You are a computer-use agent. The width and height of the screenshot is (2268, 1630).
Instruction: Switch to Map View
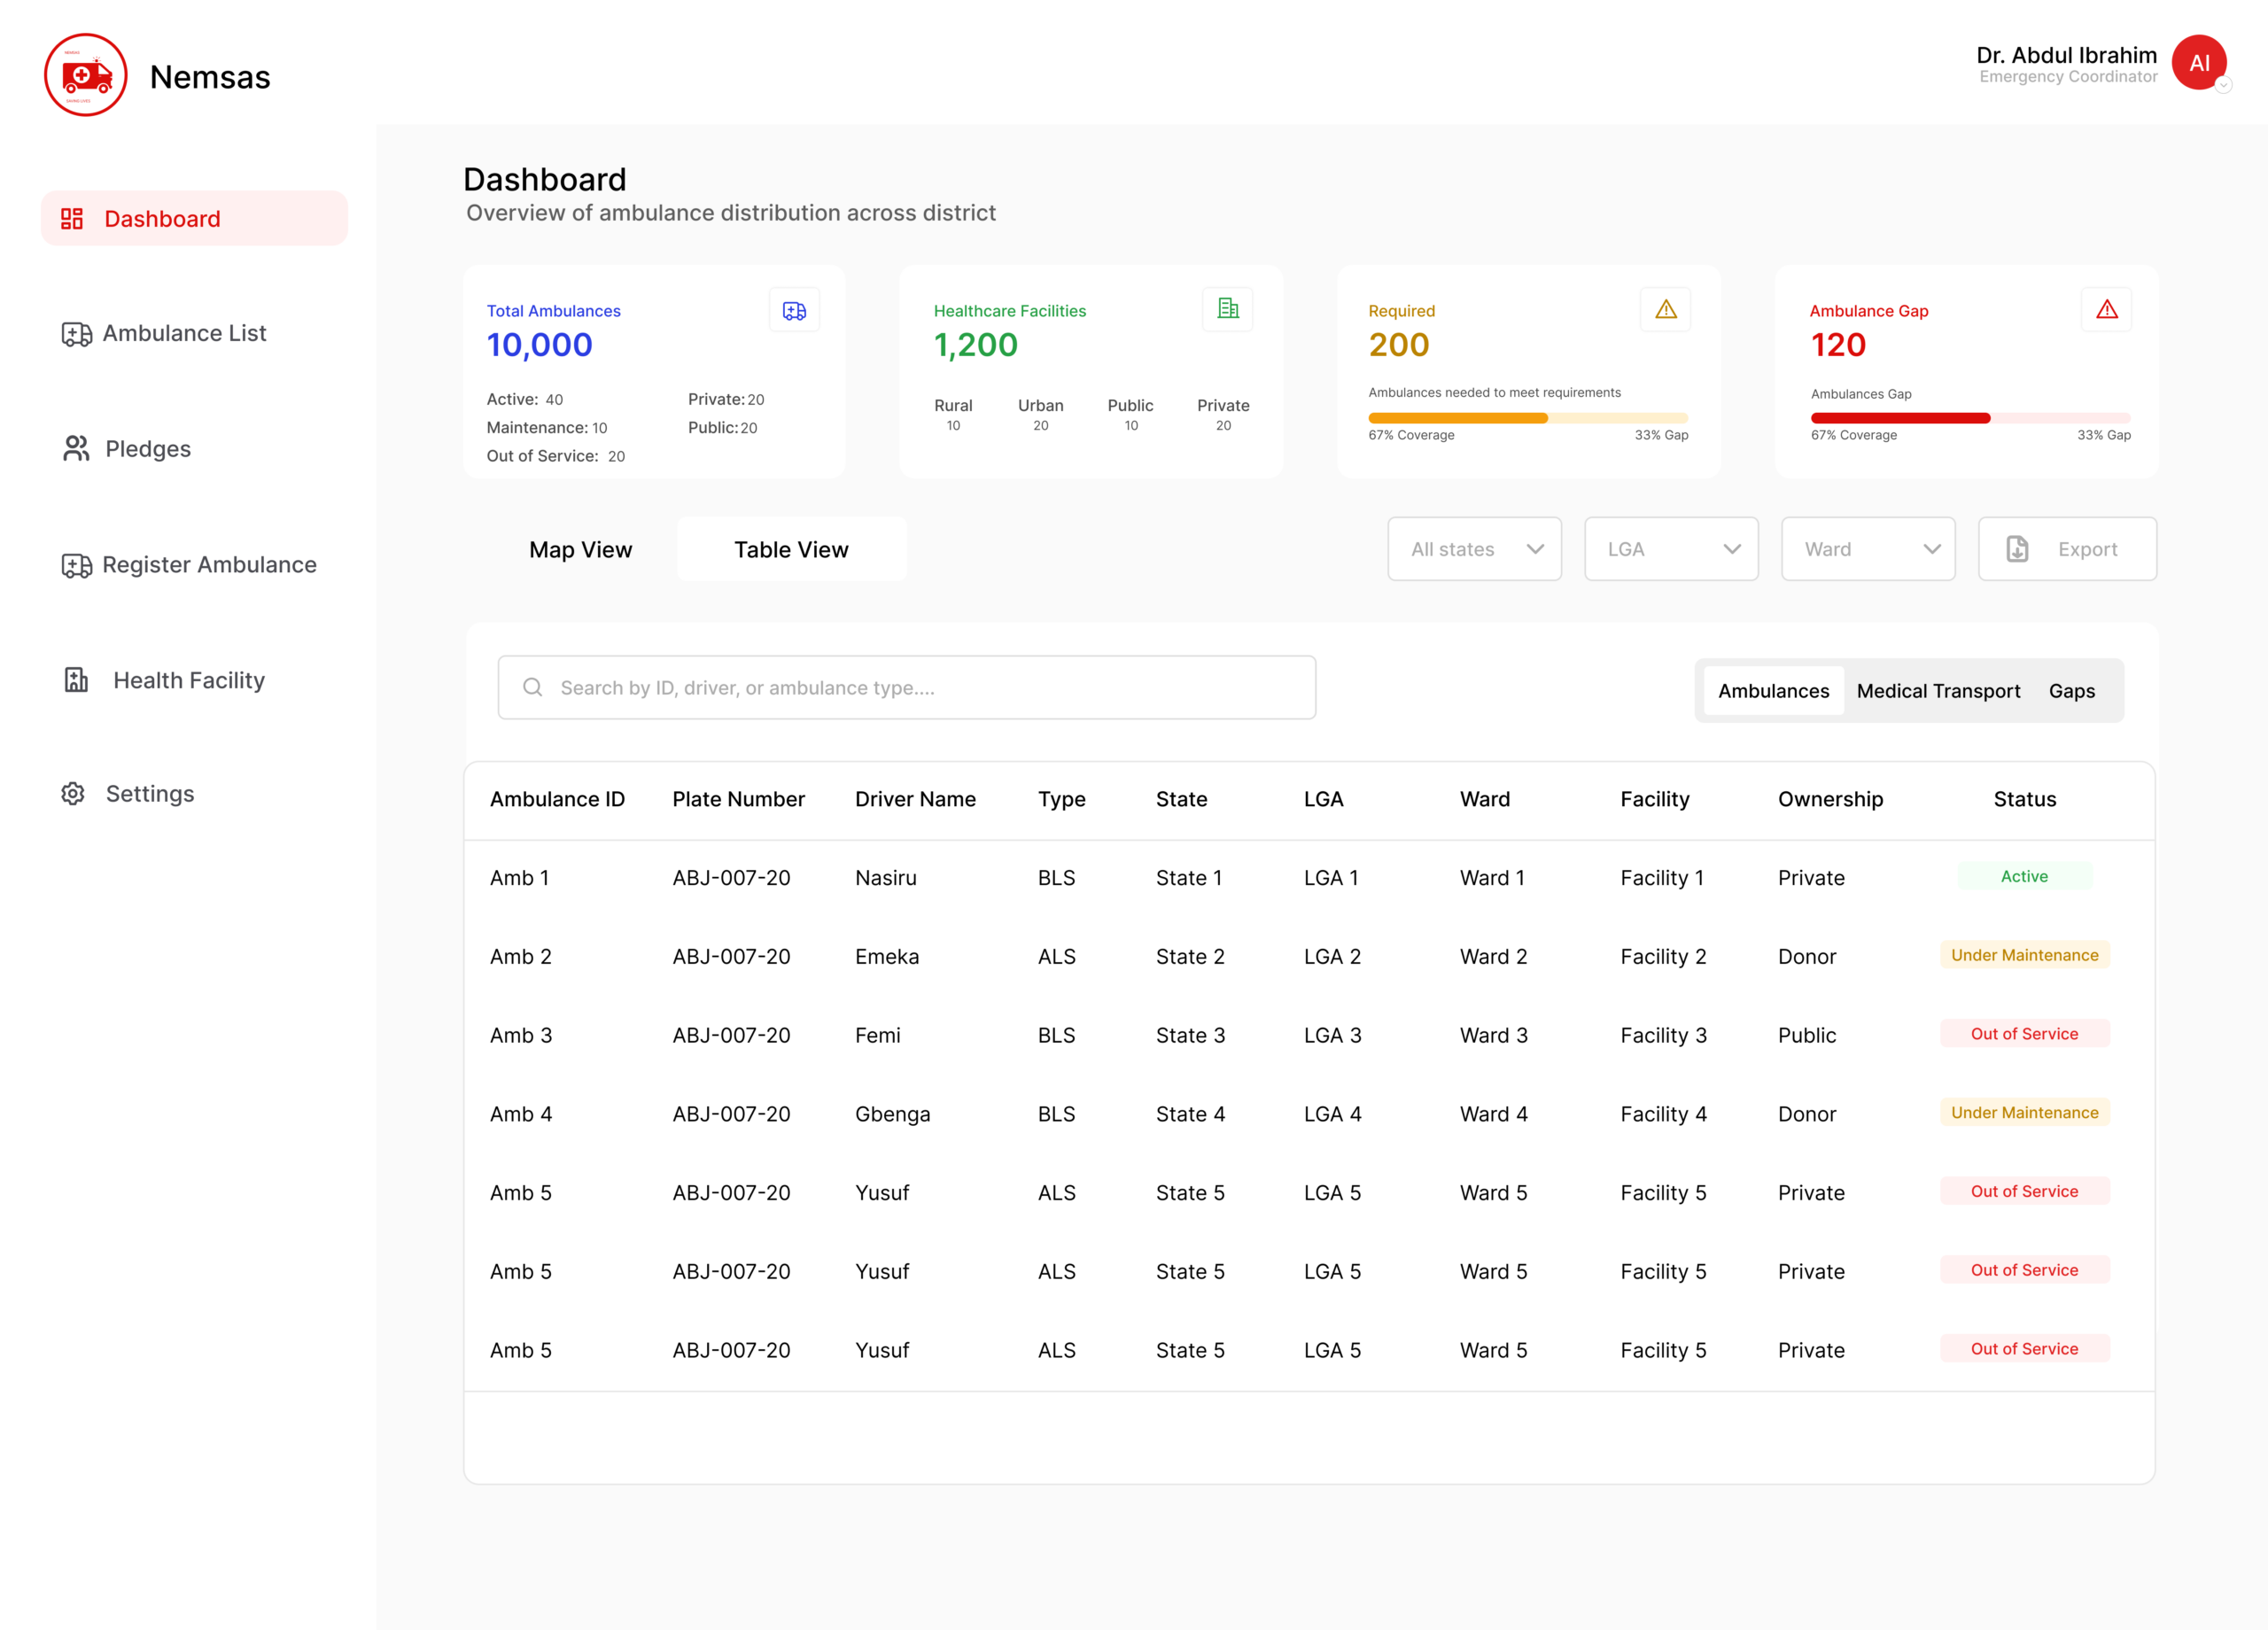click(581, 549)
